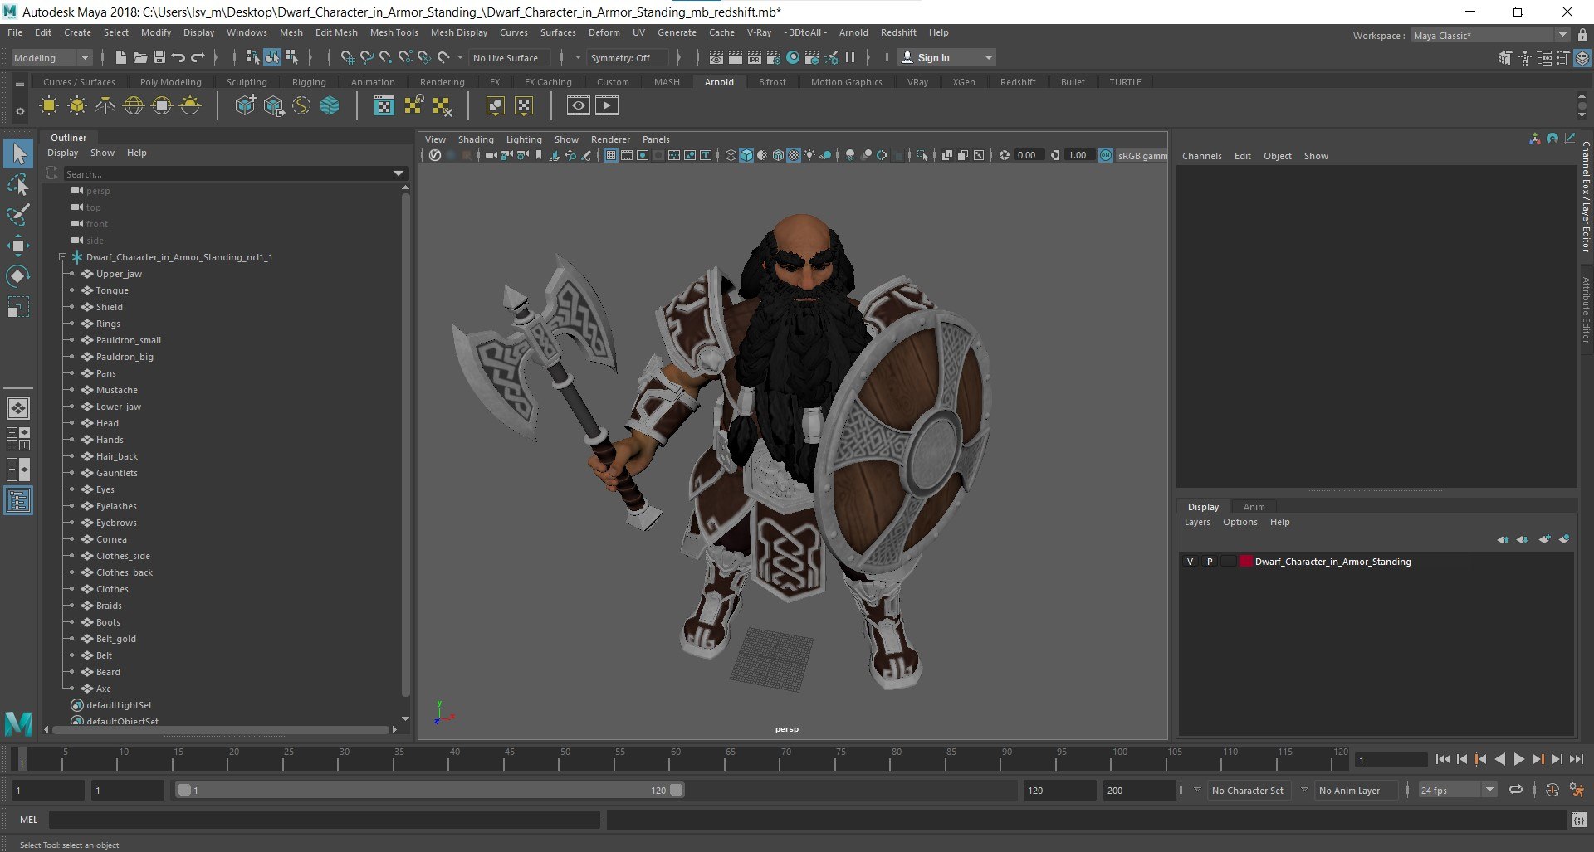
Task: Toggle the grid display in the viewport toolbar
Action: 611,155
